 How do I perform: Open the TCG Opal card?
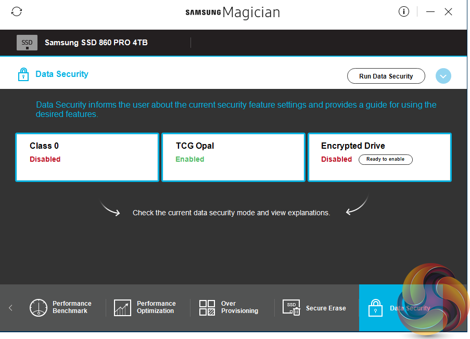pyautogui.click(x=234, y=157)
